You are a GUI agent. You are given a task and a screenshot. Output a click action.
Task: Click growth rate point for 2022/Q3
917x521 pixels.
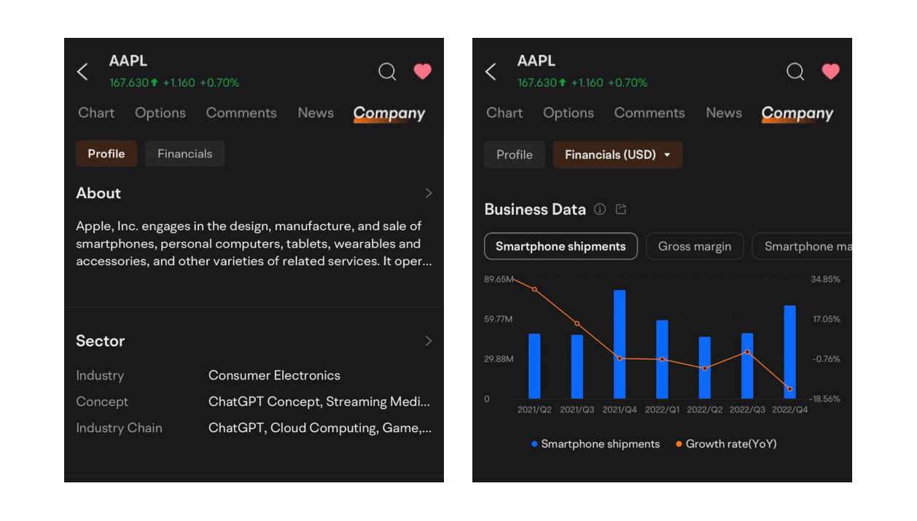tap(747, 352)
